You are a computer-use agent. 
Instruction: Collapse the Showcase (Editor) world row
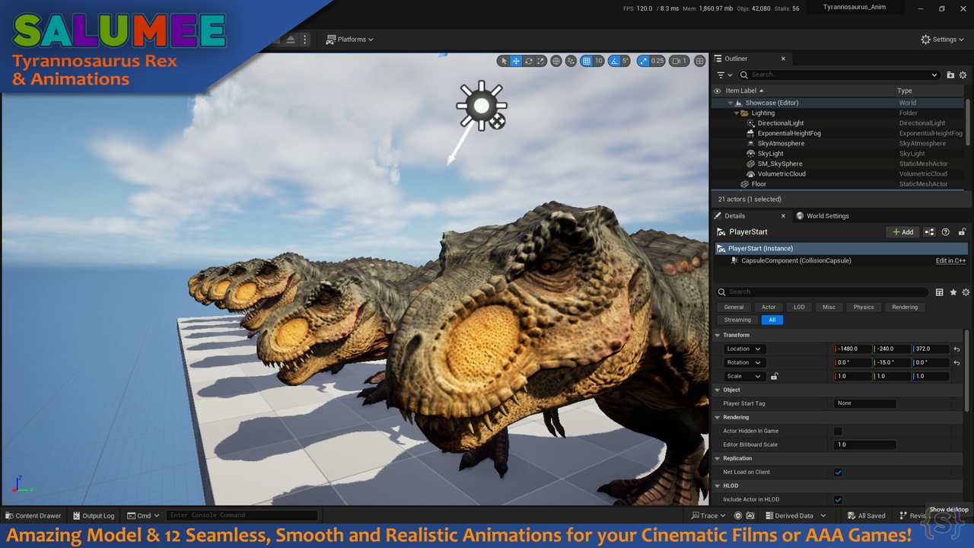730,103
